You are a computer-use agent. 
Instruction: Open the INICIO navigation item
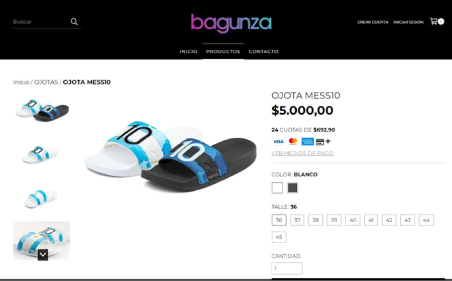coord(188,51)
